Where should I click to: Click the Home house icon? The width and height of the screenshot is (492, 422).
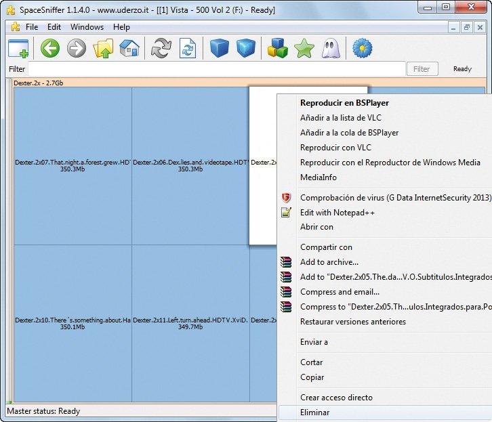(x=129, y=48)
